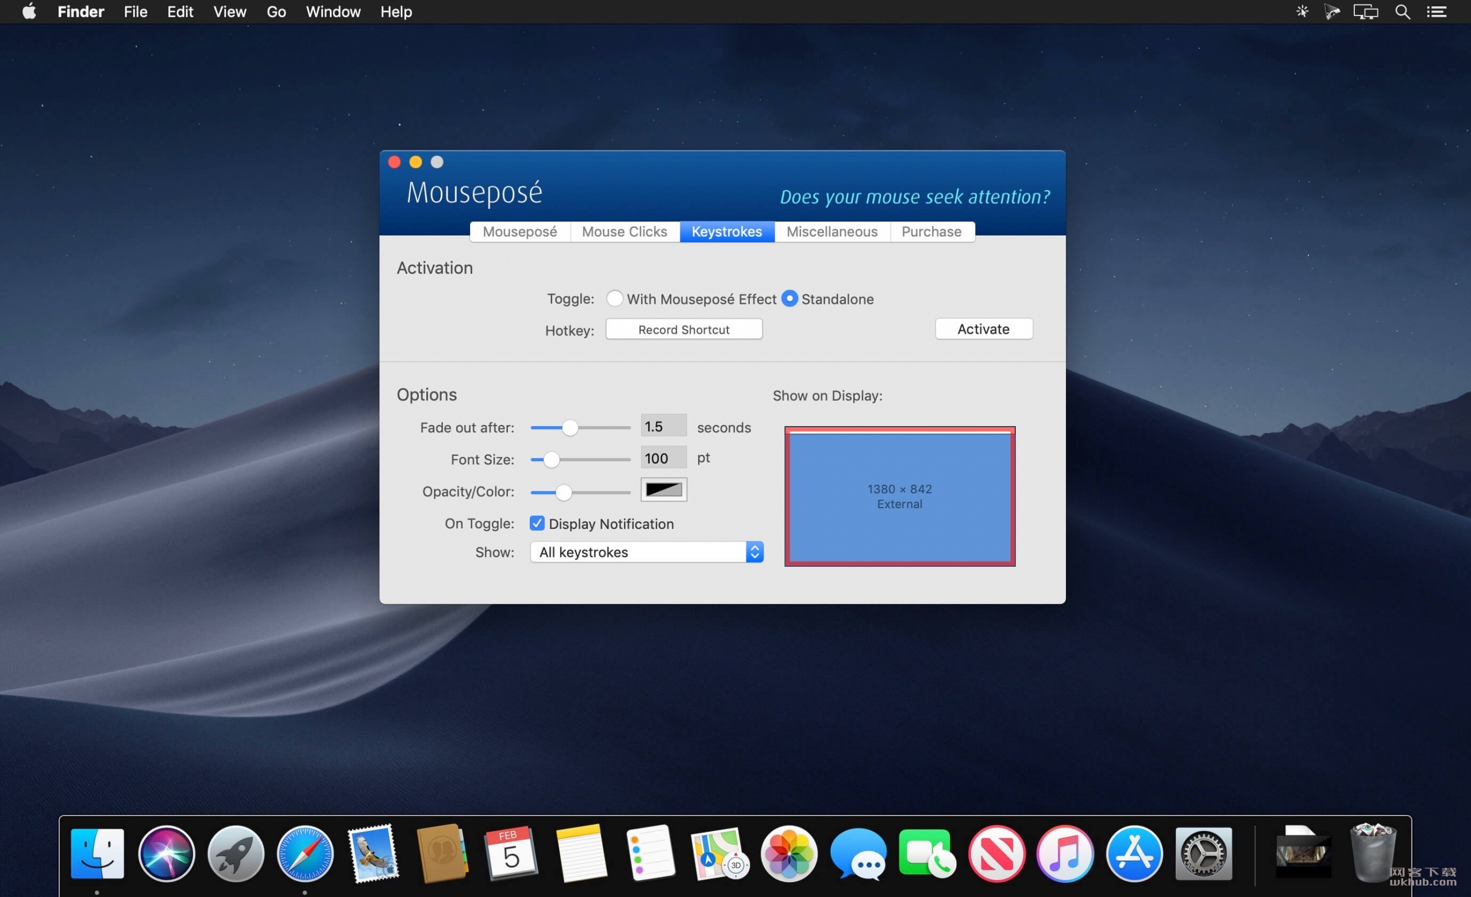
Task: Click the displays menu bar icon
Action: (1365, 11)
